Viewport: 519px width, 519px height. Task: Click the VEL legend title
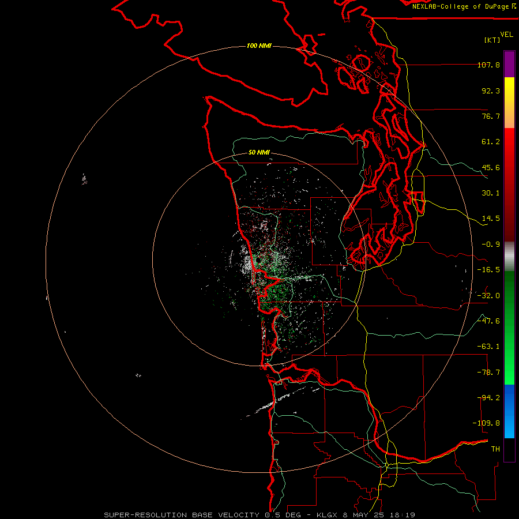506,35
